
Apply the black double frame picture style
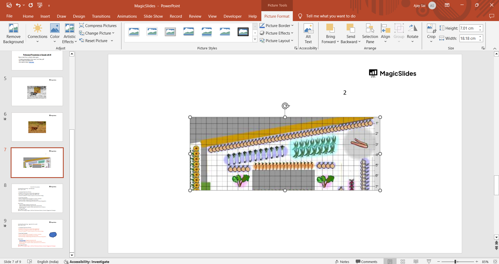(x=243, y=32)
